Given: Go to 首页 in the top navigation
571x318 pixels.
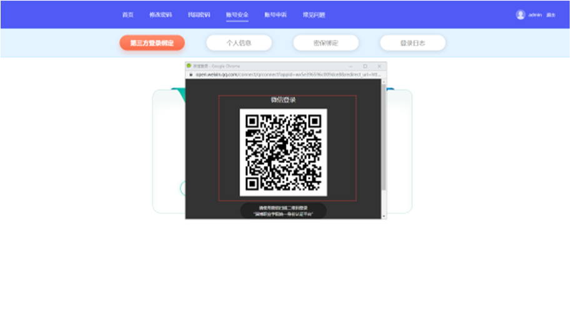Looking at the screenshot, I should pos(128,15).
